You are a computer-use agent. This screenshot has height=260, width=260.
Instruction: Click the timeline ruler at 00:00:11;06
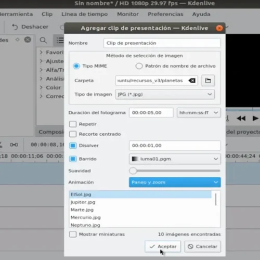[x=27, y=156]
